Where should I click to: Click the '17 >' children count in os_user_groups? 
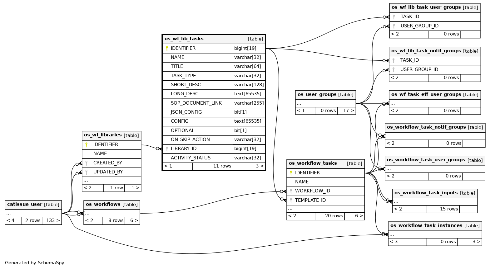coord(347,111)
